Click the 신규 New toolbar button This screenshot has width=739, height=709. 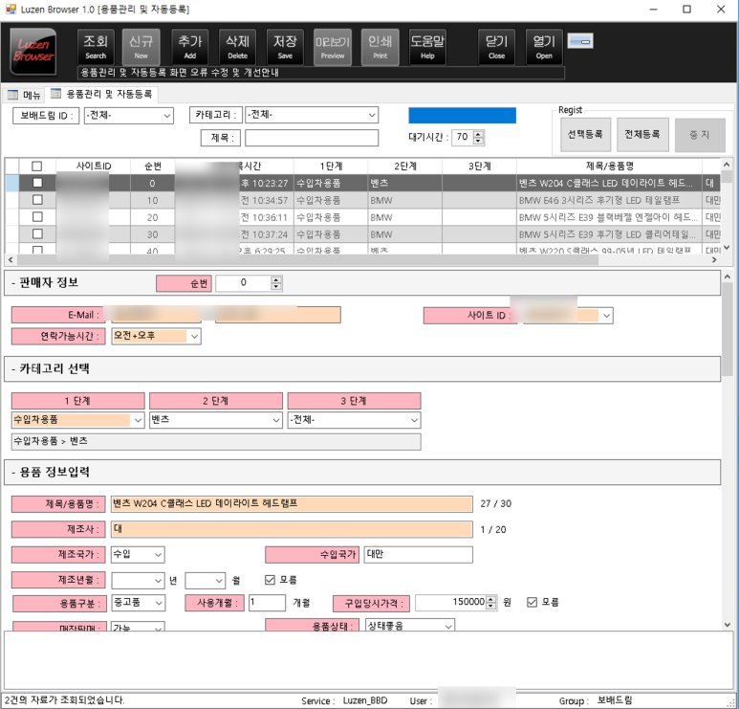(141, 47)
